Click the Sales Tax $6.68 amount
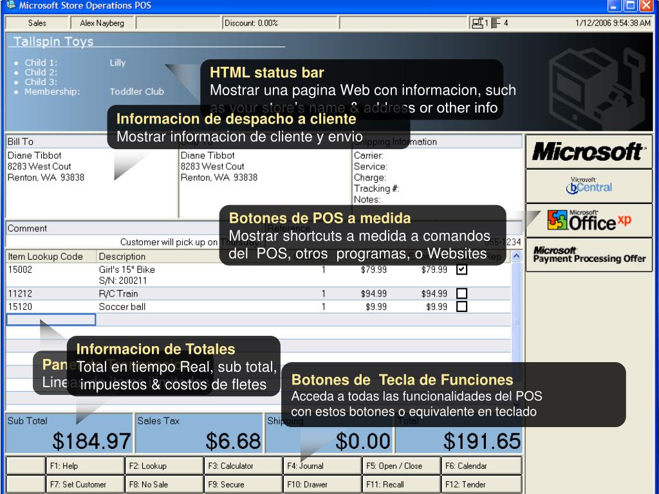This screenshot has width=659, height=494. 233,441
